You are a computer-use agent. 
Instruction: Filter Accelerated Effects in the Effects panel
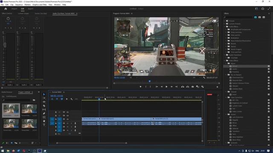[256, 17]
